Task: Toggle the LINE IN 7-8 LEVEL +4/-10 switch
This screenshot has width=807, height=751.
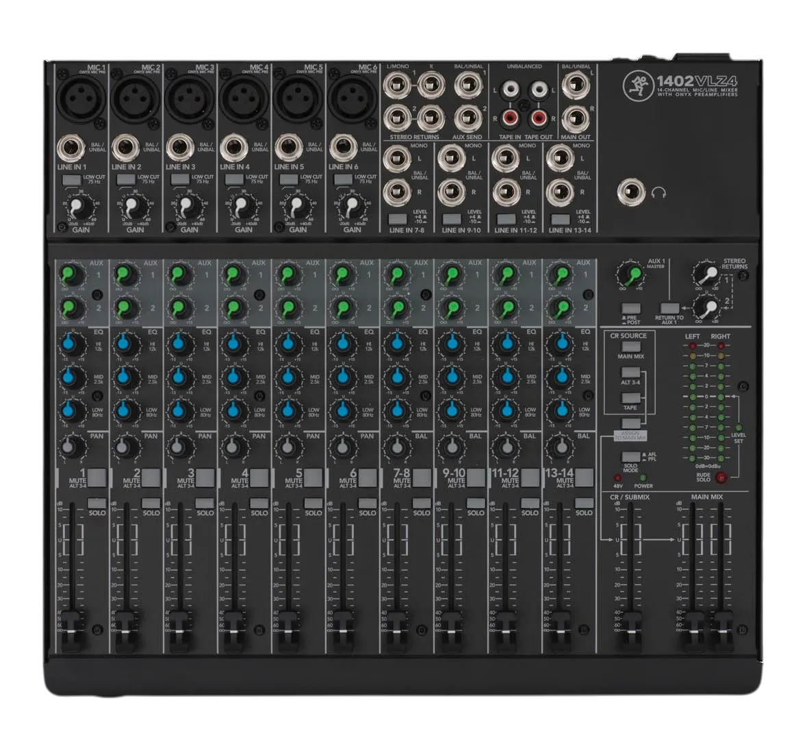Action: (x=397, y=219)
